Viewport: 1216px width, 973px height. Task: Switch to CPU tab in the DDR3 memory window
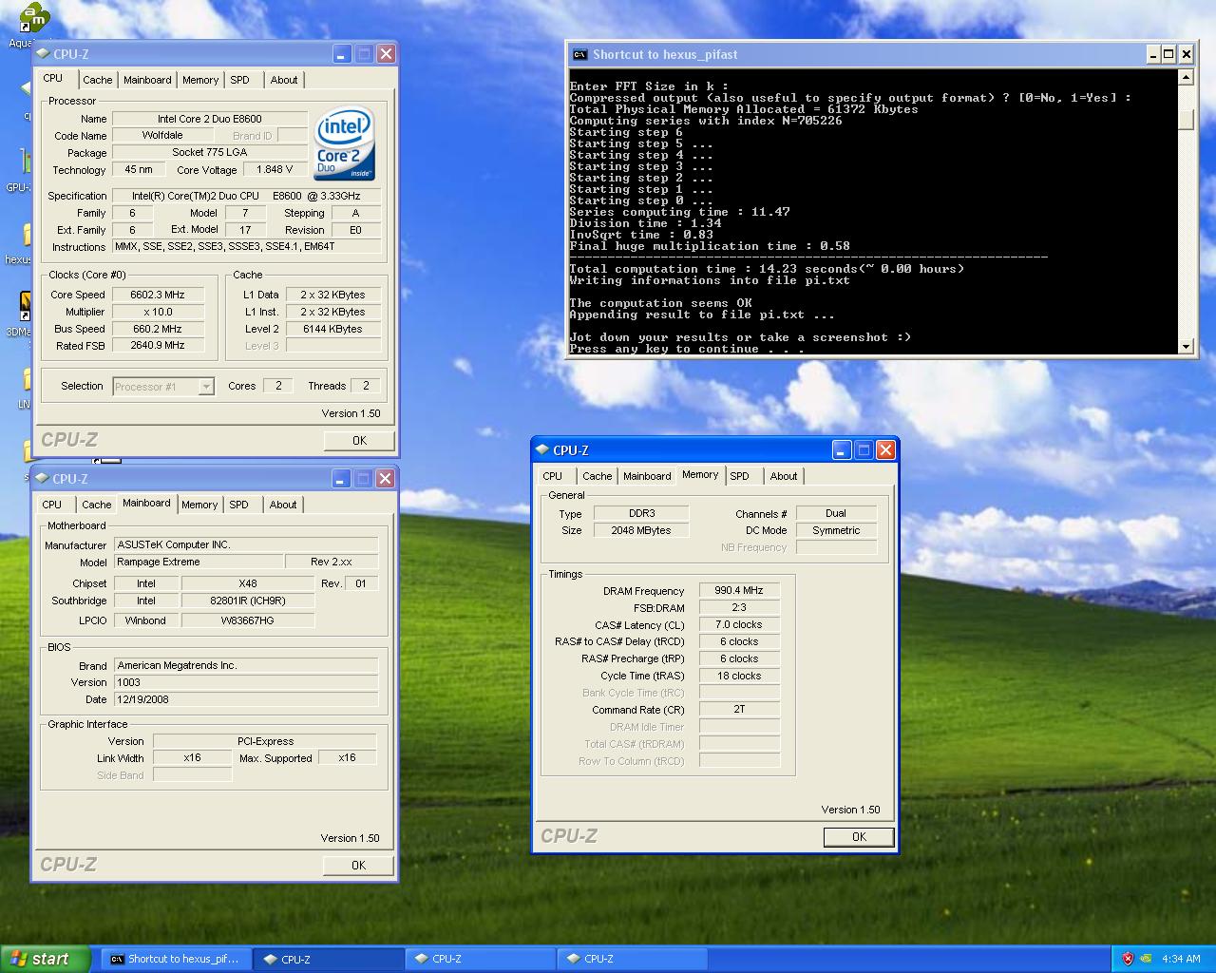point(552,476)
